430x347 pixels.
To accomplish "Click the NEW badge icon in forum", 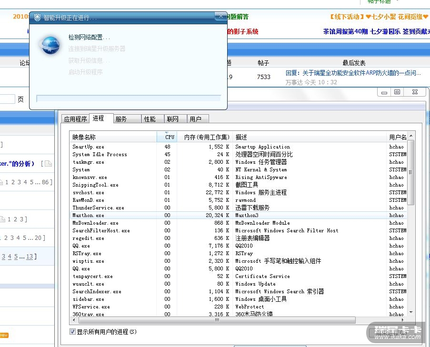I will tap(4, 335).
